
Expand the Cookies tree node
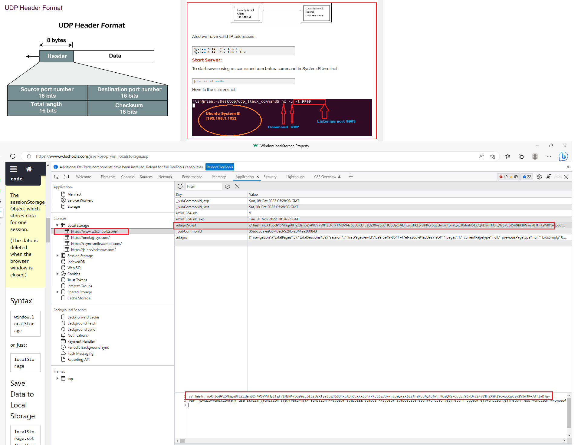click(57, 274)
